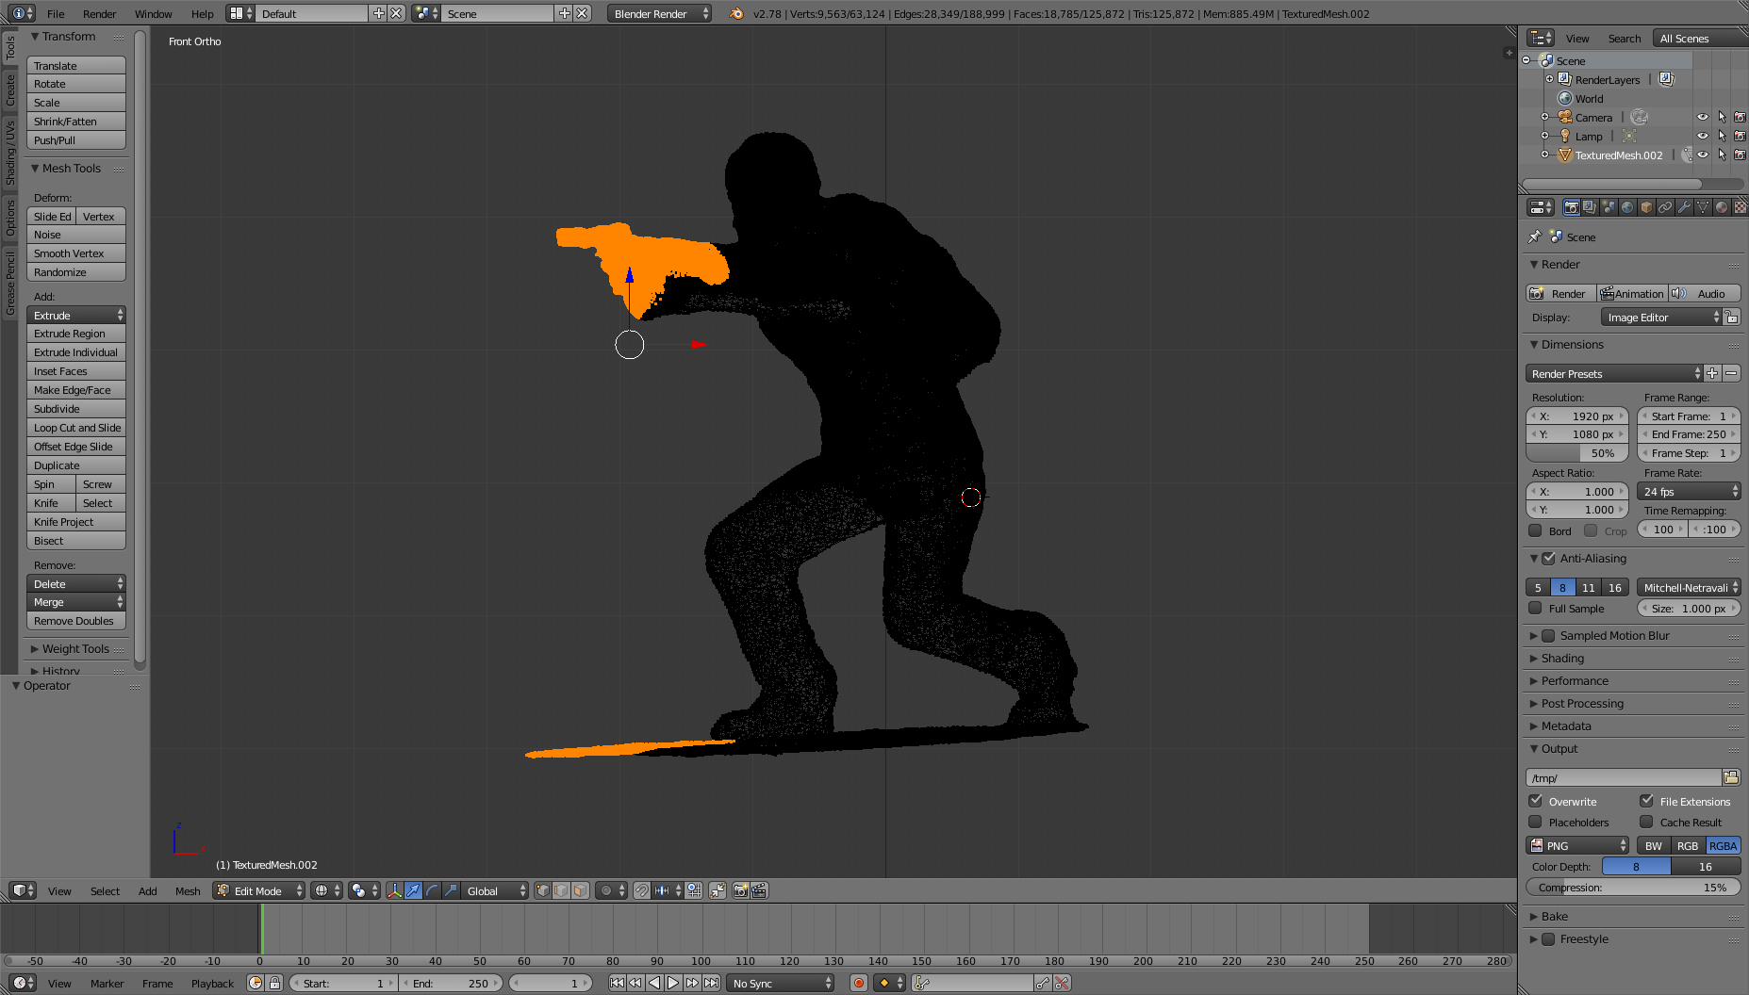Image resolution: width=1749 pixels, height=995 pixels.
Task: Open the Scene properties tab icon
Action: pyautogui.click(x=1609, y=207)
